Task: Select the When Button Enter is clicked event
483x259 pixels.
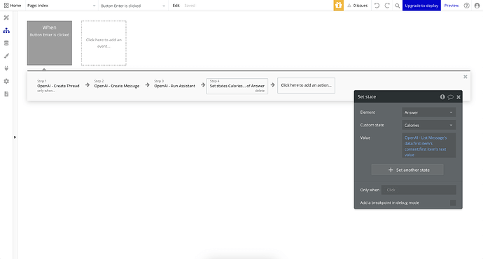Action: (50, 43)
